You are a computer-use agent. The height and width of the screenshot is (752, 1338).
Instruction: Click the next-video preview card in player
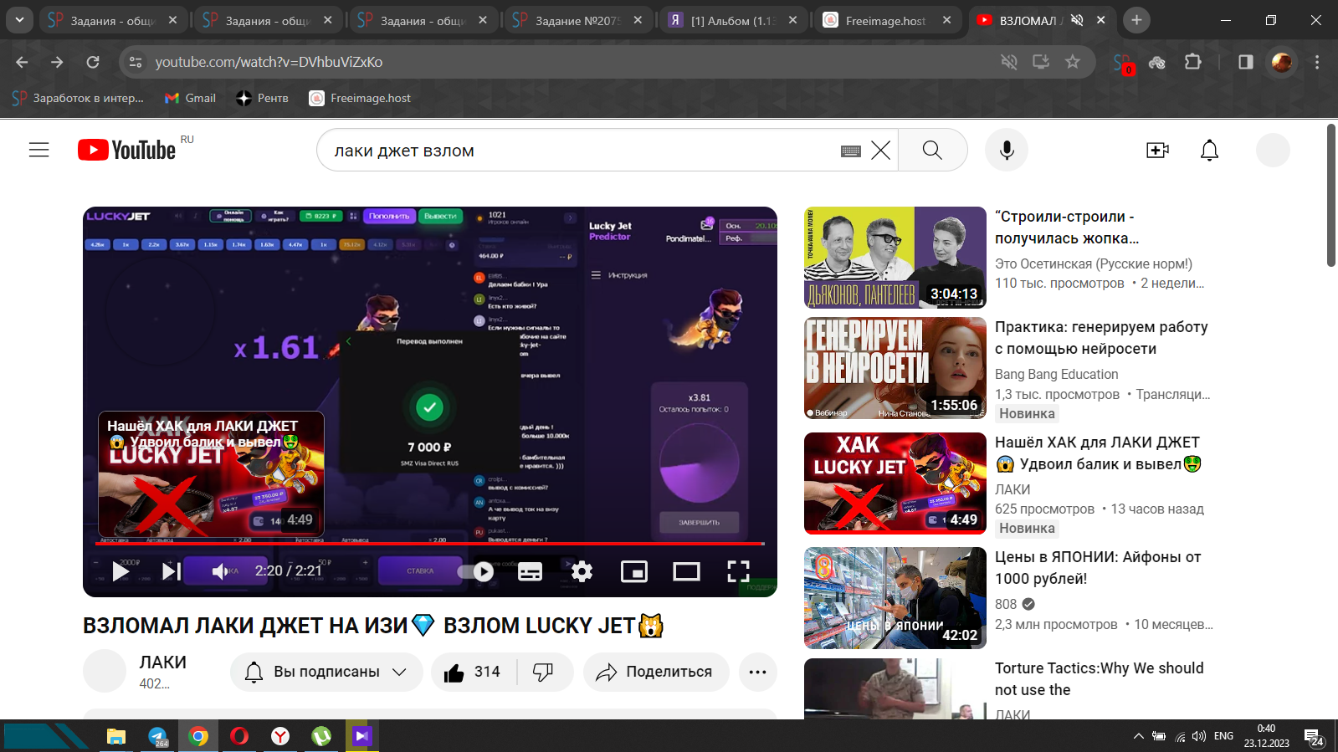[x=212, y=473]
